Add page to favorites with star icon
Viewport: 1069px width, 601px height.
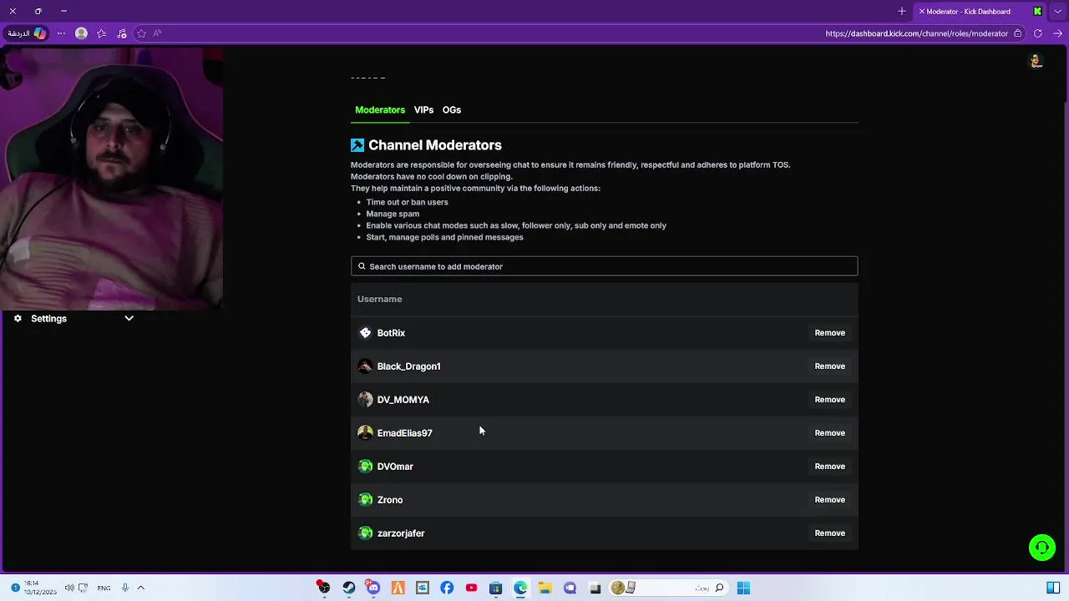[141, 33]
